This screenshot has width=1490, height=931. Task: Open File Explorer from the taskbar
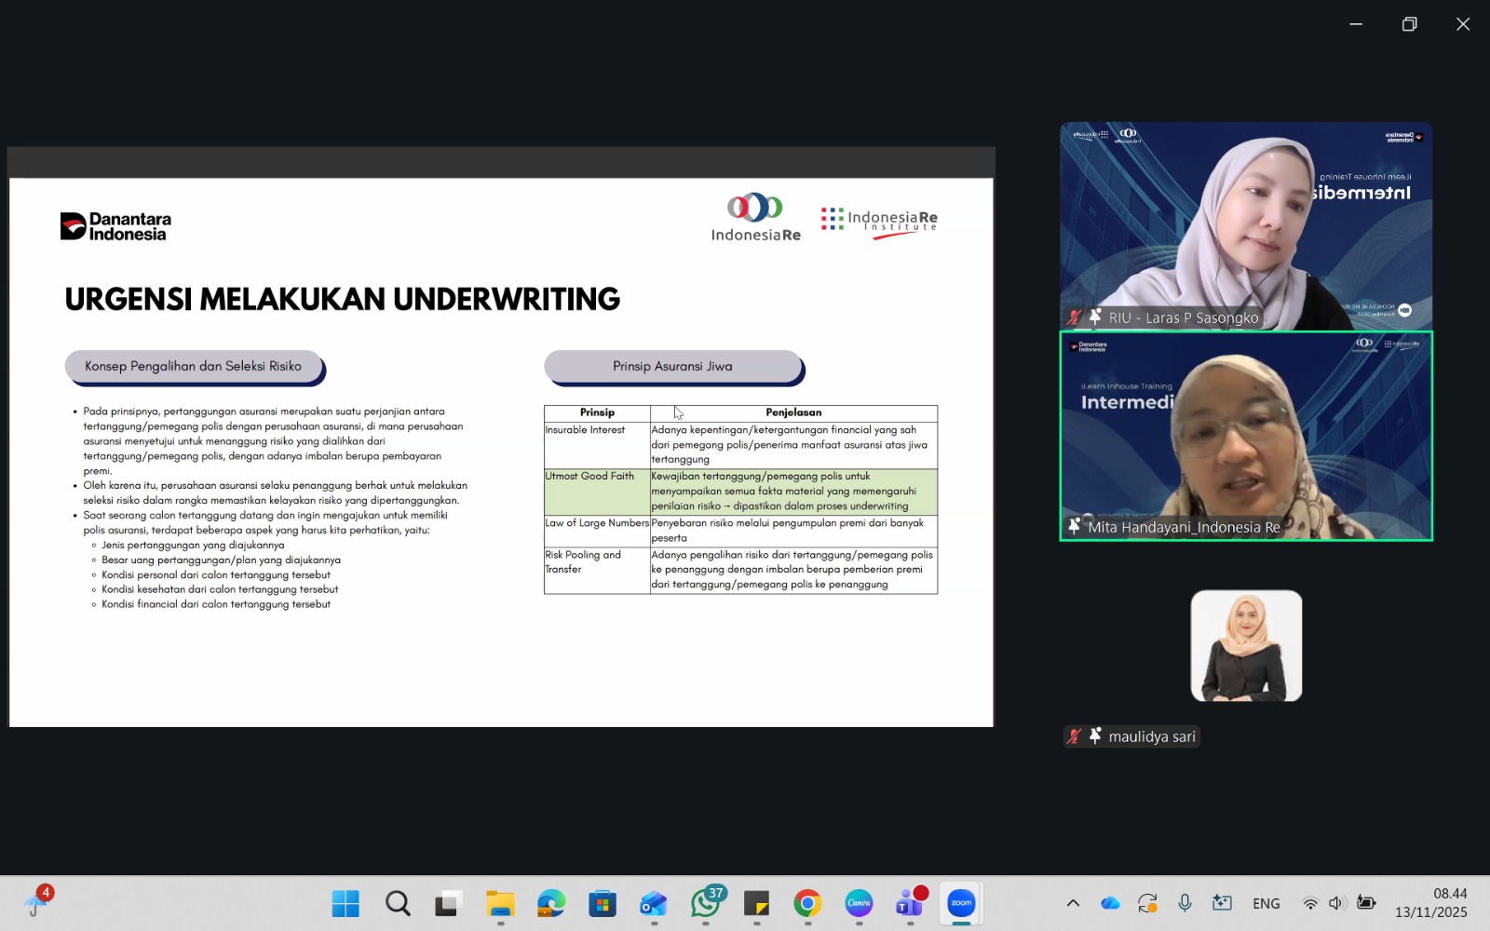coord(500,903)
